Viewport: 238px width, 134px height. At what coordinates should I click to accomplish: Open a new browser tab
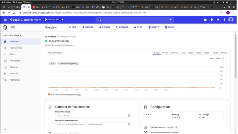pos(212,7)
